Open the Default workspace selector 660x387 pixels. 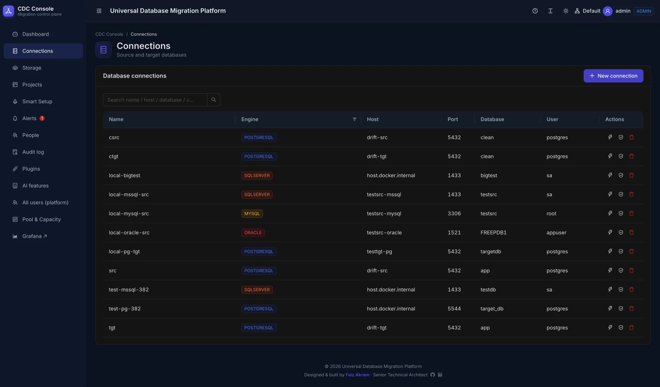pos(587,11)
